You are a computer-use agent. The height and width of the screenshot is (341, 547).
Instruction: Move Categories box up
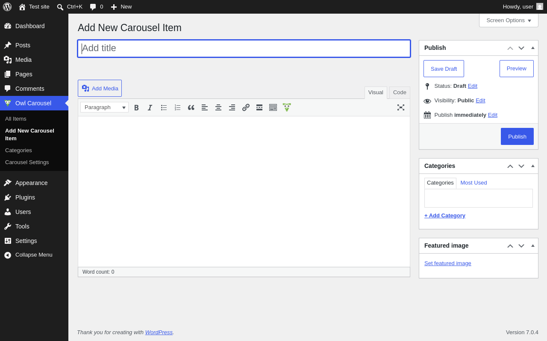(510, 166)
